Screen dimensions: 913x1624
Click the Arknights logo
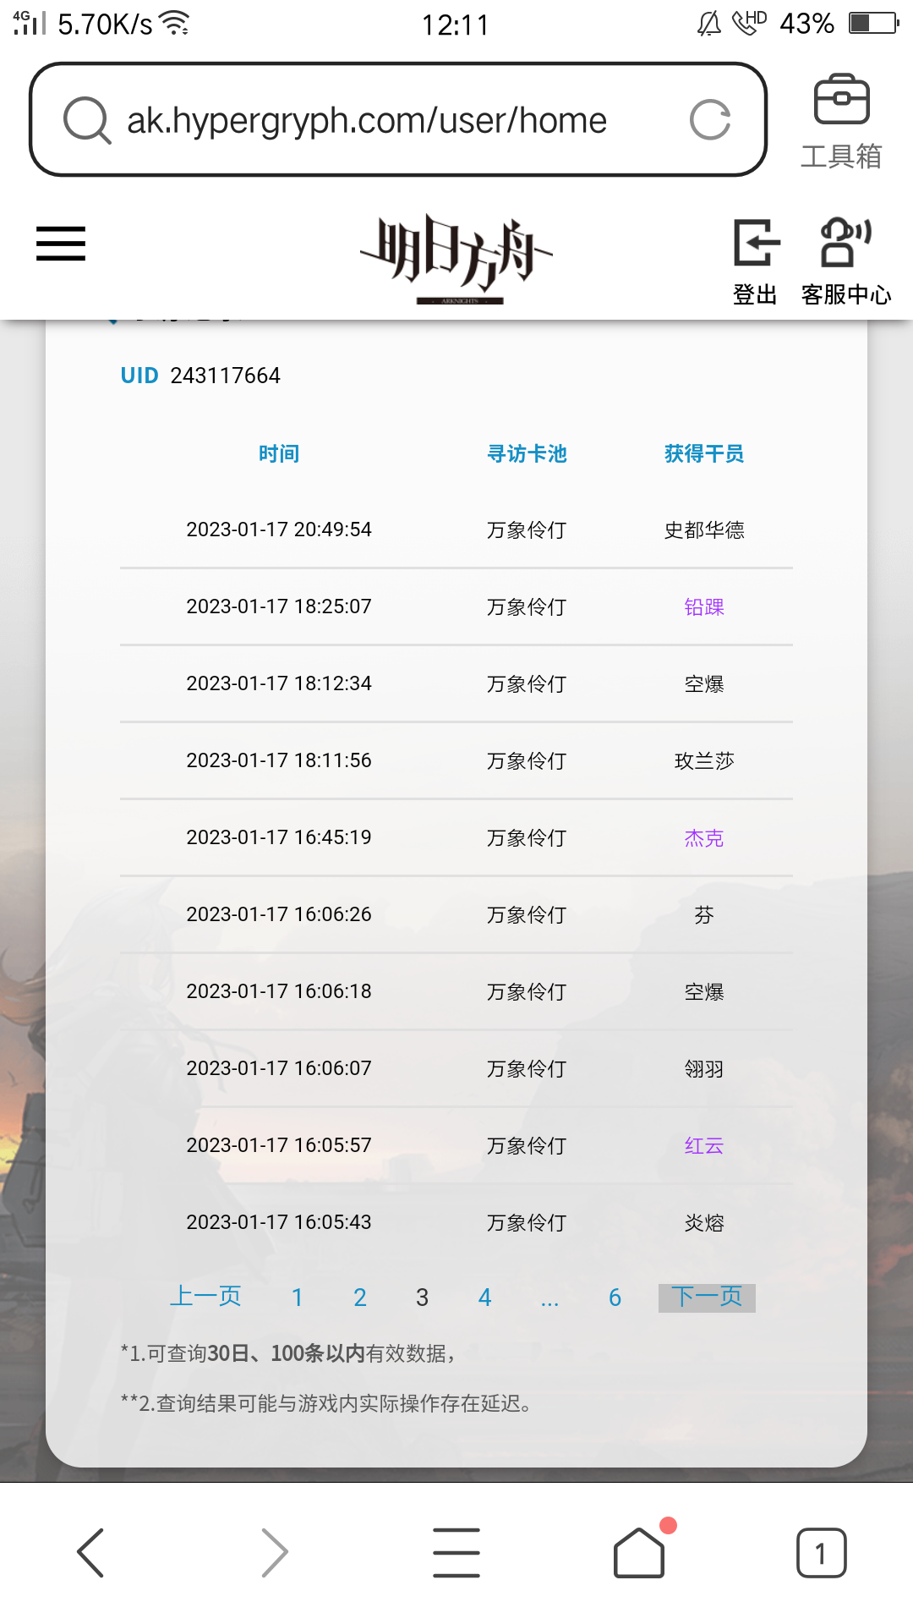tap(457, 259)
